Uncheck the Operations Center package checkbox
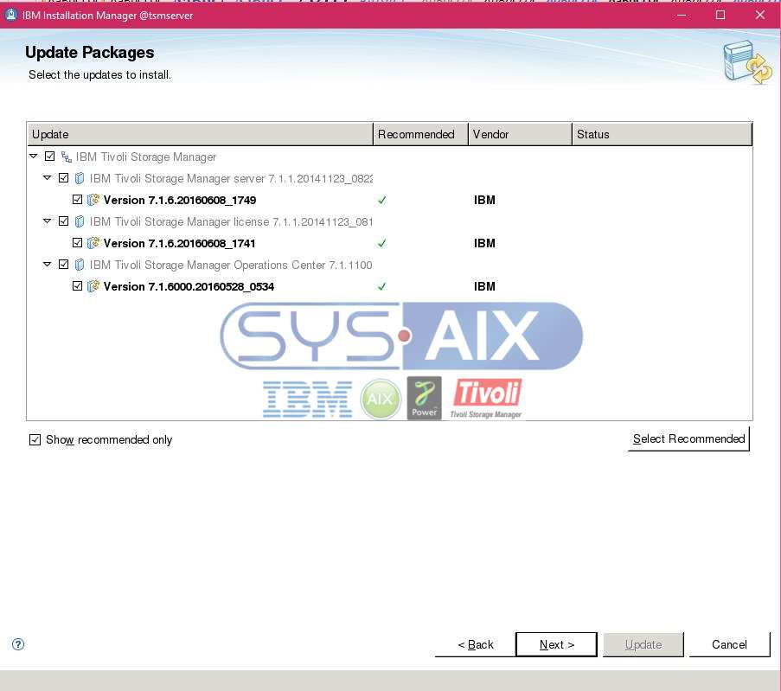 (x=63, y=265)
